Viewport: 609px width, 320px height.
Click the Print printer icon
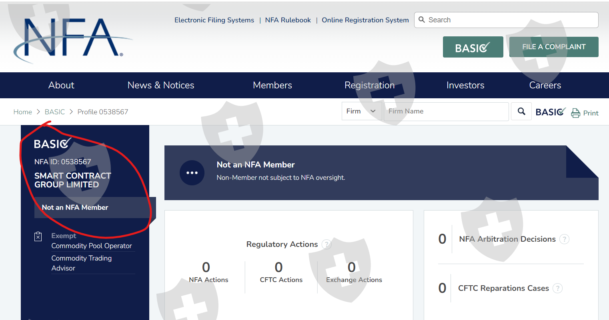(575, 113)
